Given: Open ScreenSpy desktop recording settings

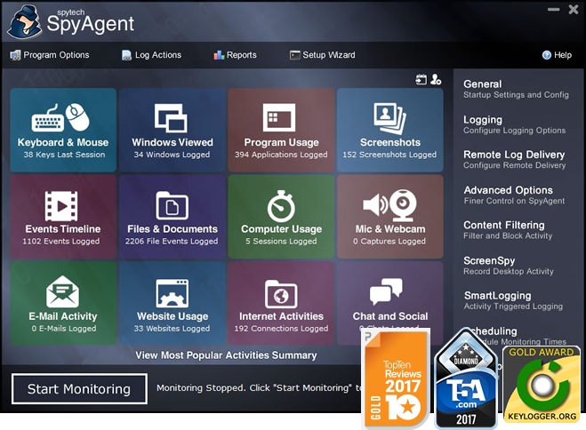Looking at the screenshot, I should [509, 266].
